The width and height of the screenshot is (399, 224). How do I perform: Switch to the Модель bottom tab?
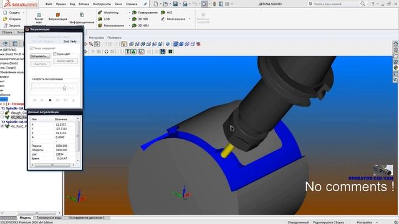point(25,218)
